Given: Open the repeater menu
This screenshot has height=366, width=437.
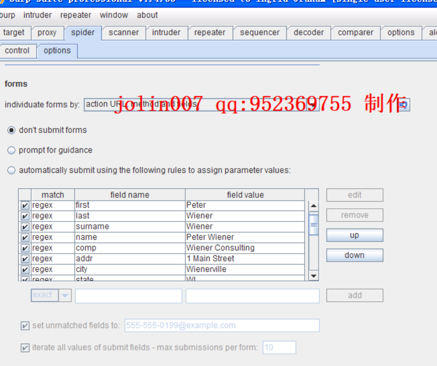Looking at the screenshot, I should point(76,15).
